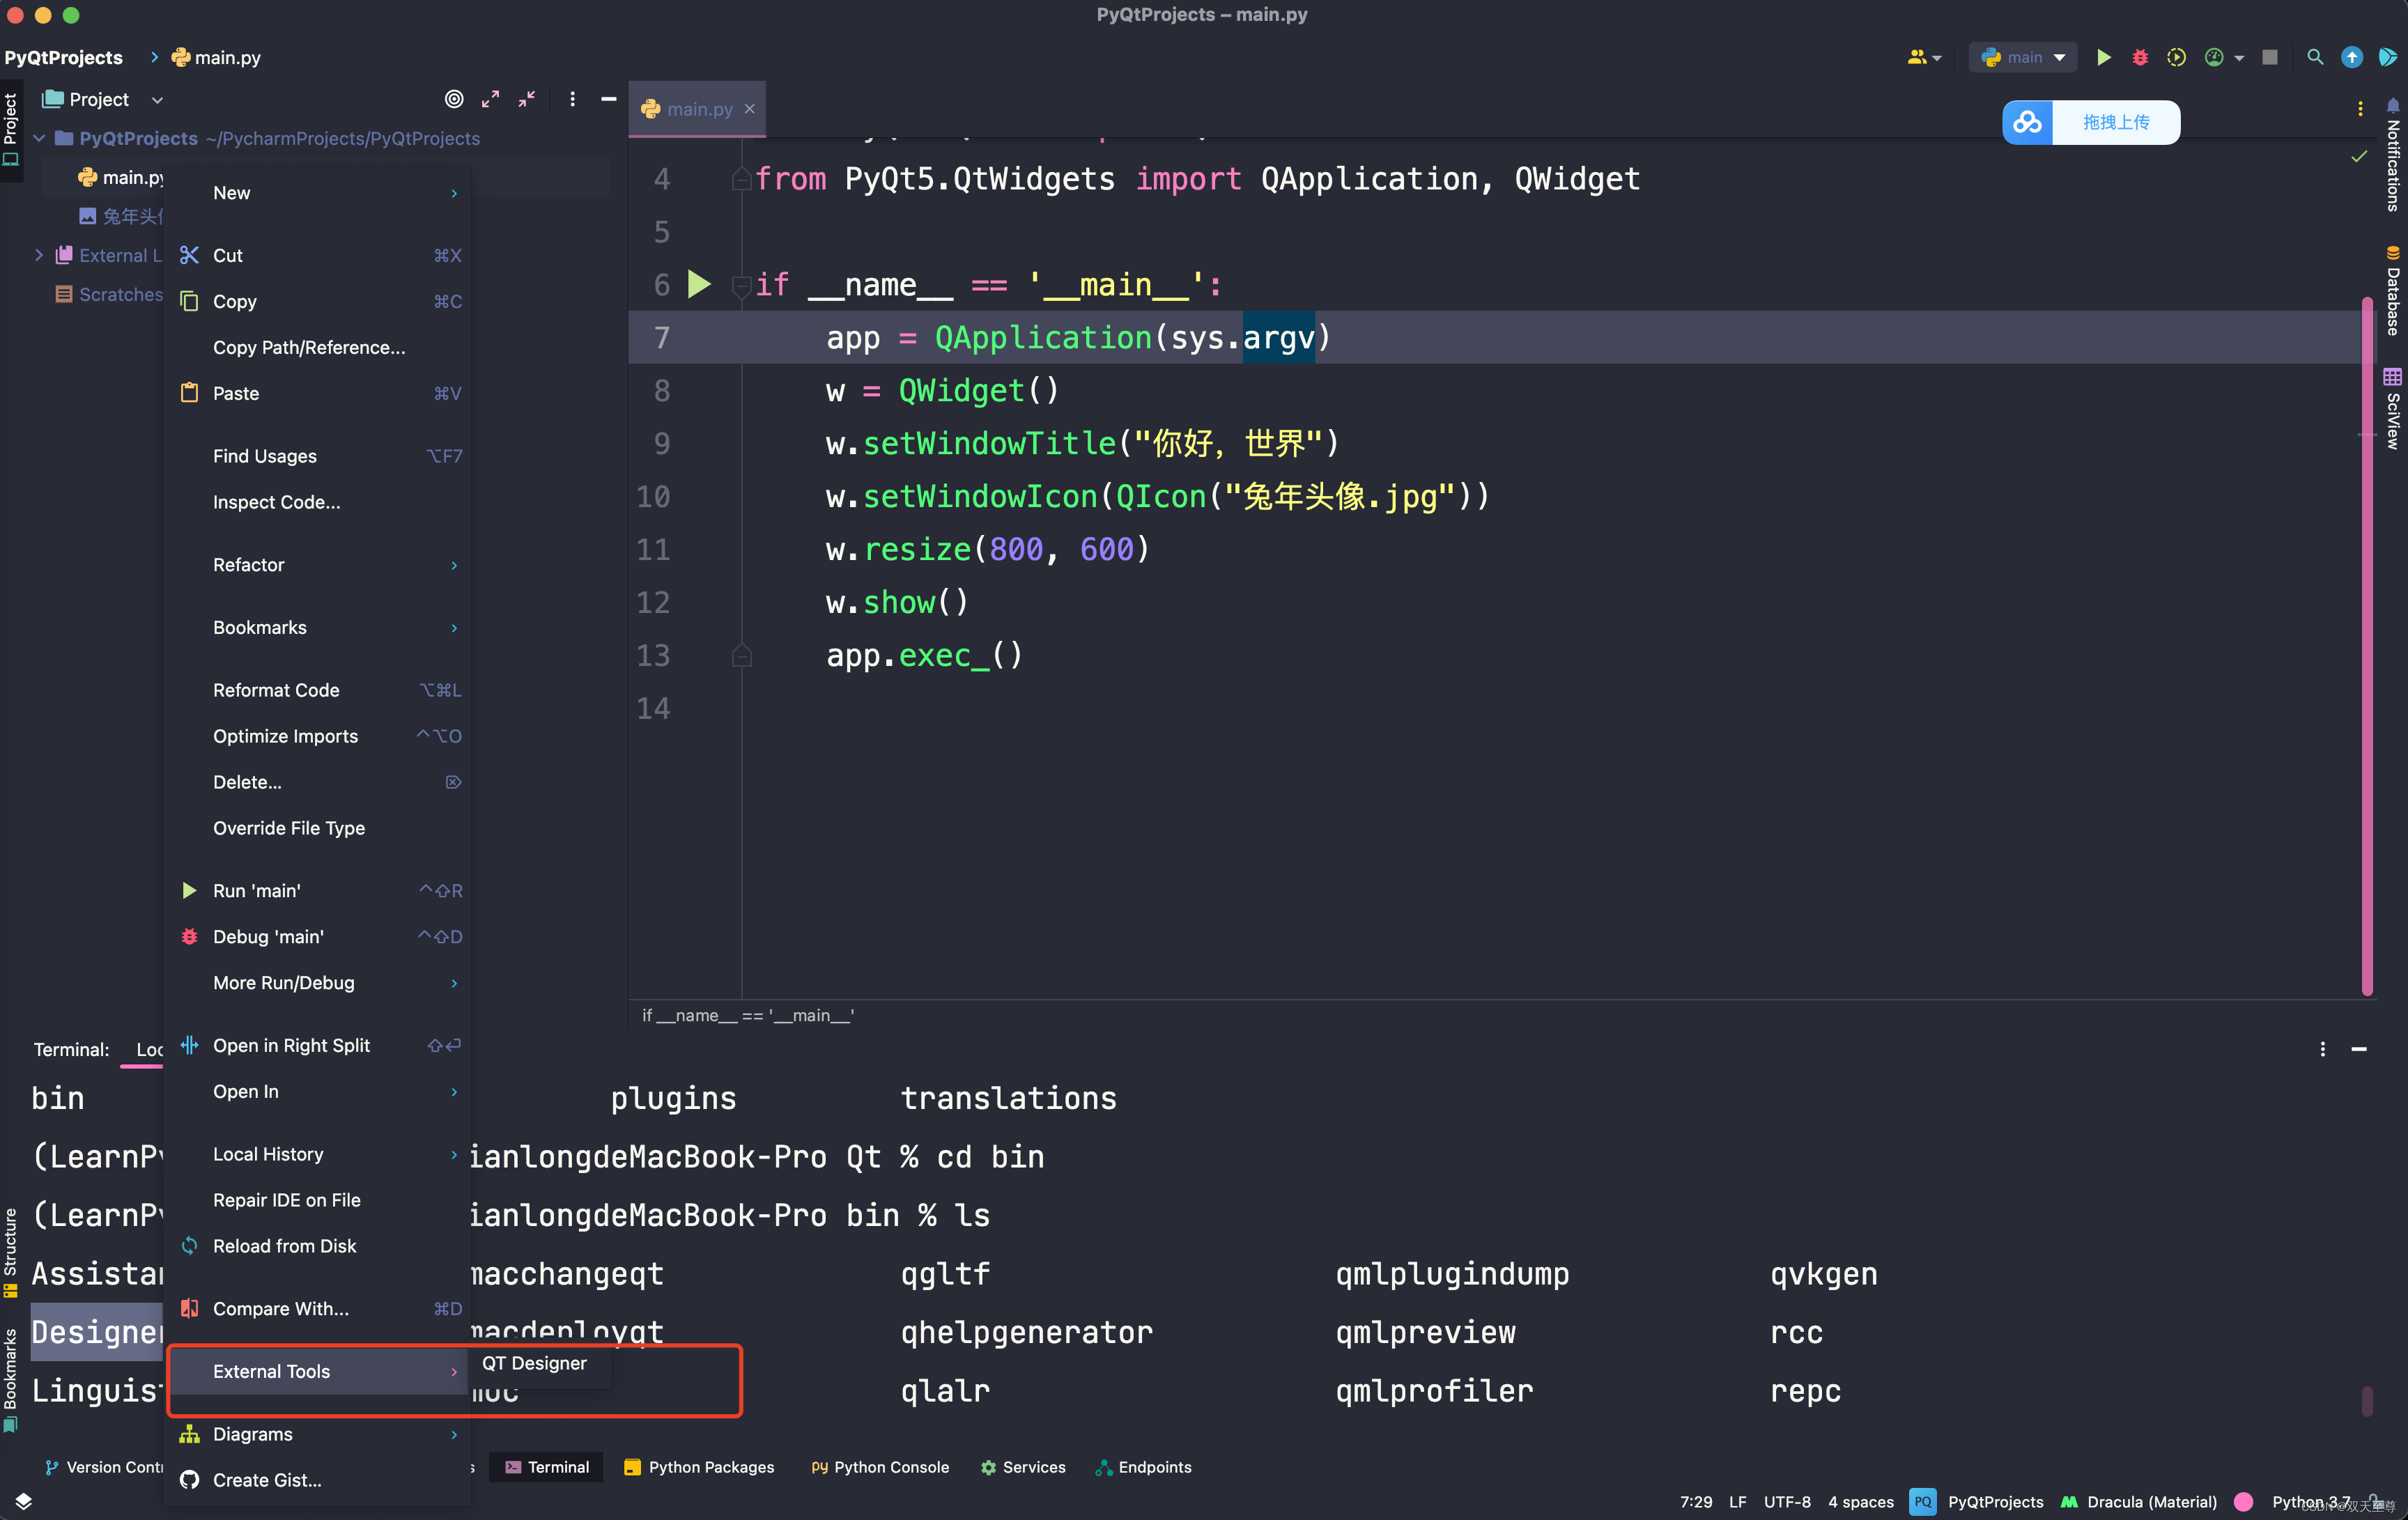Image resolution: width=2408 pixels, height=1520 pixels.
Task: Select Create Gist menu item
Action: click(x=318, y=1480)
